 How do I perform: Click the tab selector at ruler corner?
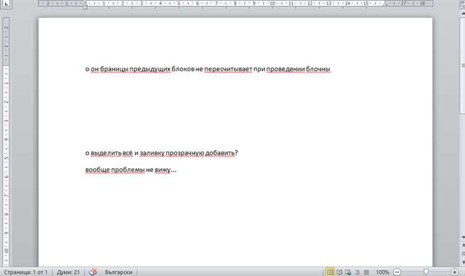tap(6, 4)
